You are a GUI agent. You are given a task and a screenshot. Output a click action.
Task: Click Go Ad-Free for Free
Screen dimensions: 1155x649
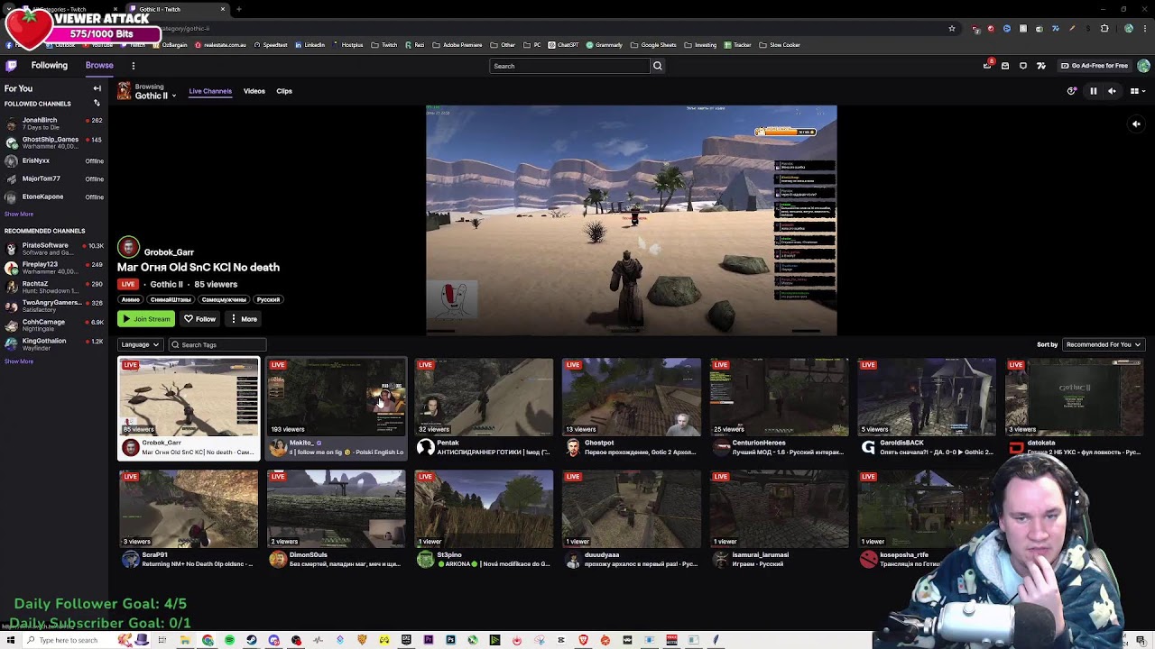point(1095,66)
